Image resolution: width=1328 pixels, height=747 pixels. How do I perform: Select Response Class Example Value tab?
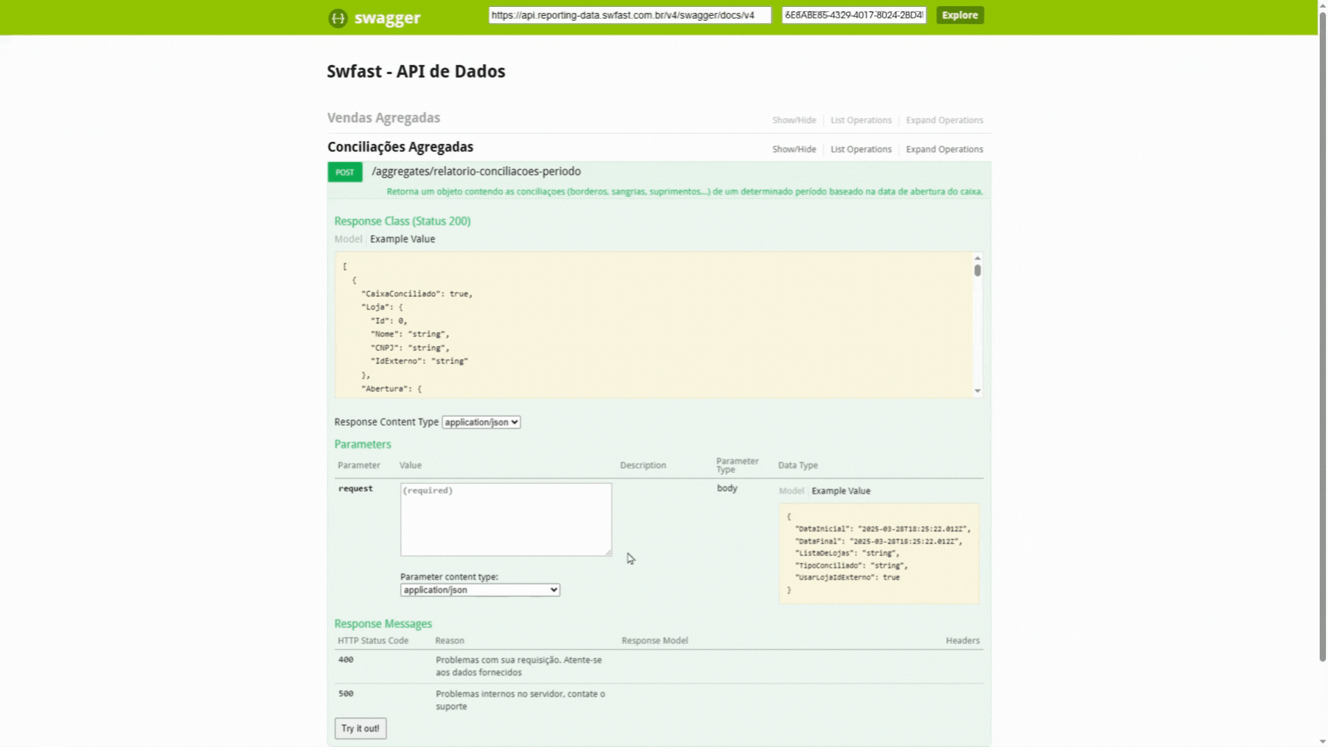[x=402, y=239]
